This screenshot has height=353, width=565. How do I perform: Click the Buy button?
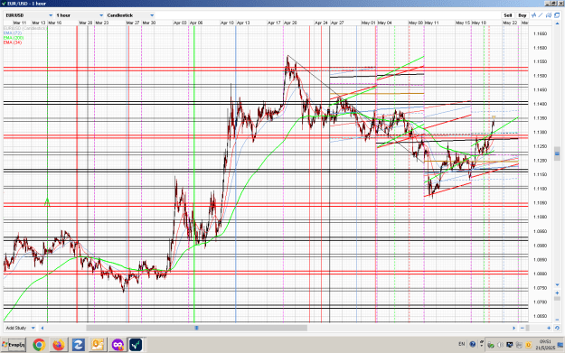pyautogui.click(x=523, y=15)
